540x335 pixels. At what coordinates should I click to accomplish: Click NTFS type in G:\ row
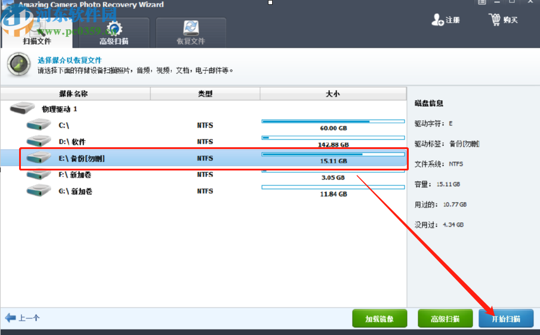coord(205,191)
